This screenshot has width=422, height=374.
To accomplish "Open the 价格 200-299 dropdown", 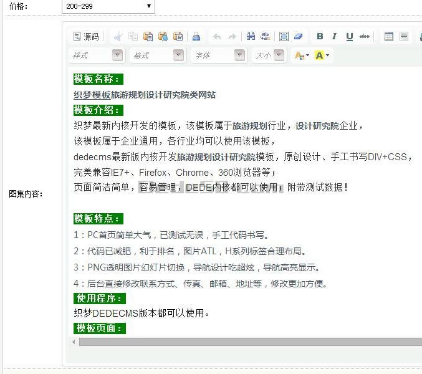I will 108,6.
